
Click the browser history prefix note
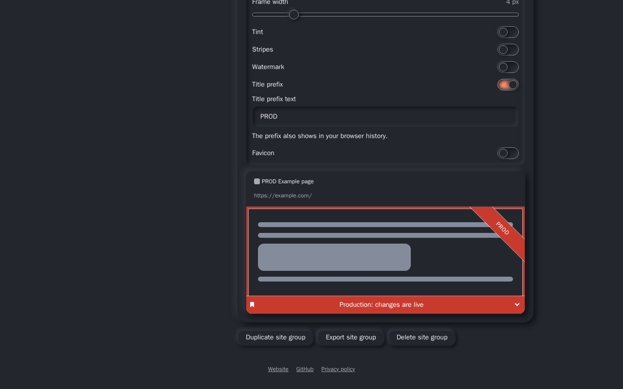(x=320, y=136)
